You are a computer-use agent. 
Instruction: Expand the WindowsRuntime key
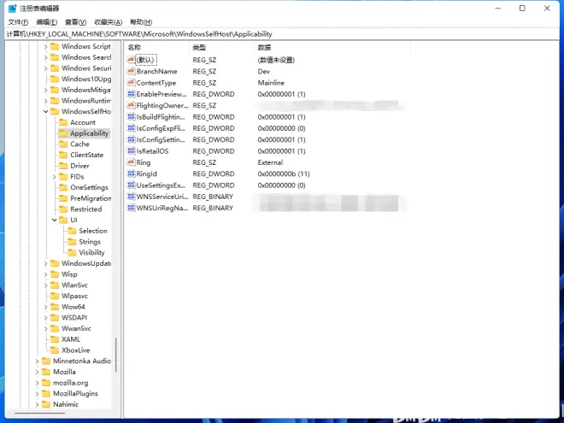click(45, 101)
